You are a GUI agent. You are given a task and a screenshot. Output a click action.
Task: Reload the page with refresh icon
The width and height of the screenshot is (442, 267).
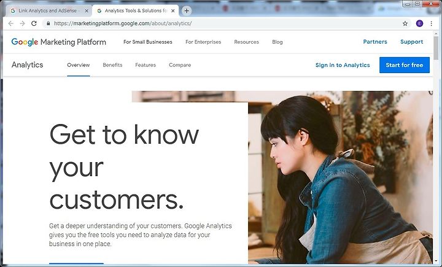click(x=34, y=23)
